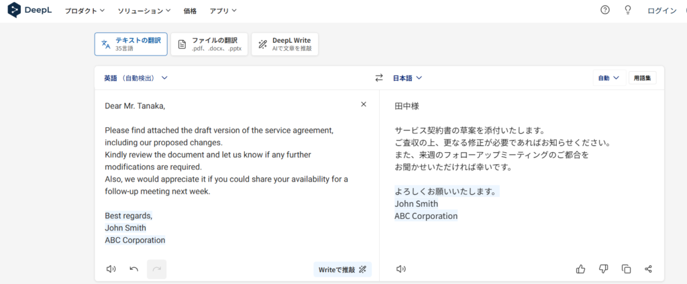
Task: Redo edit in source text
Action: [156, 269]
